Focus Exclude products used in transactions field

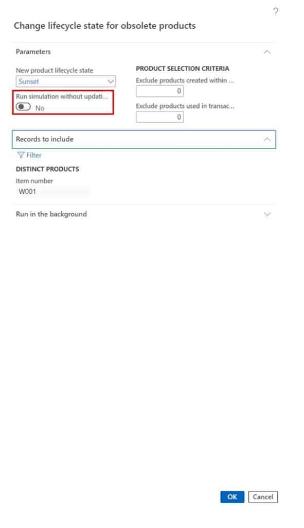tap(159, 117)
